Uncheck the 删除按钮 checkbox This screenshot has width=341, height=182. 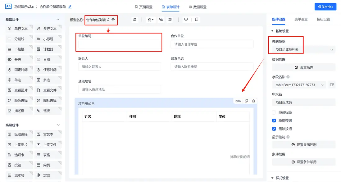(274, 129)
